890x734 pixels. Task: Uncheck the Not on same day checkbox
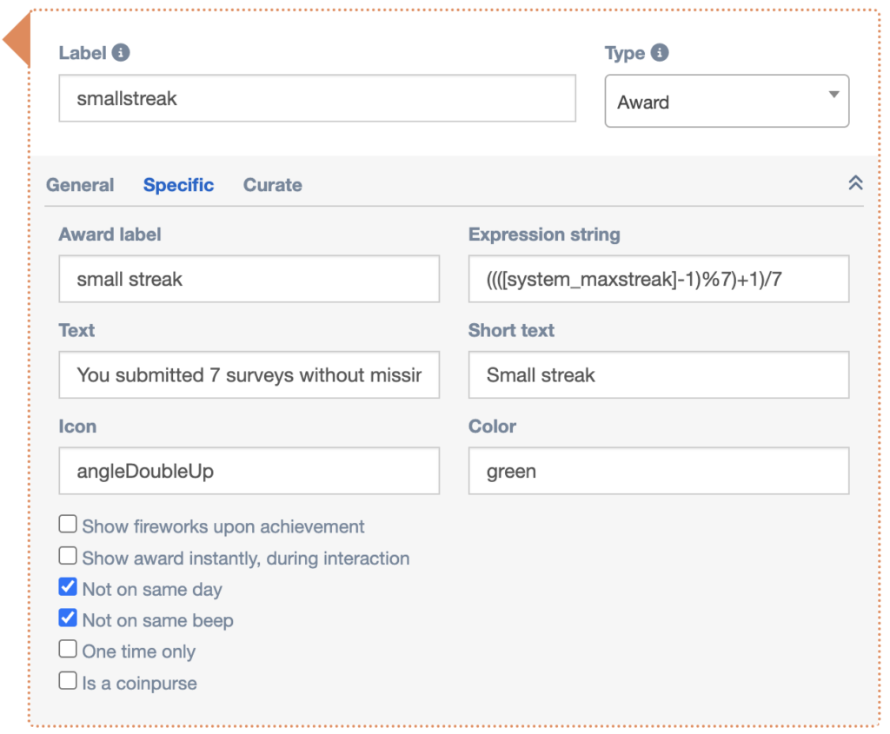[68, 588]
